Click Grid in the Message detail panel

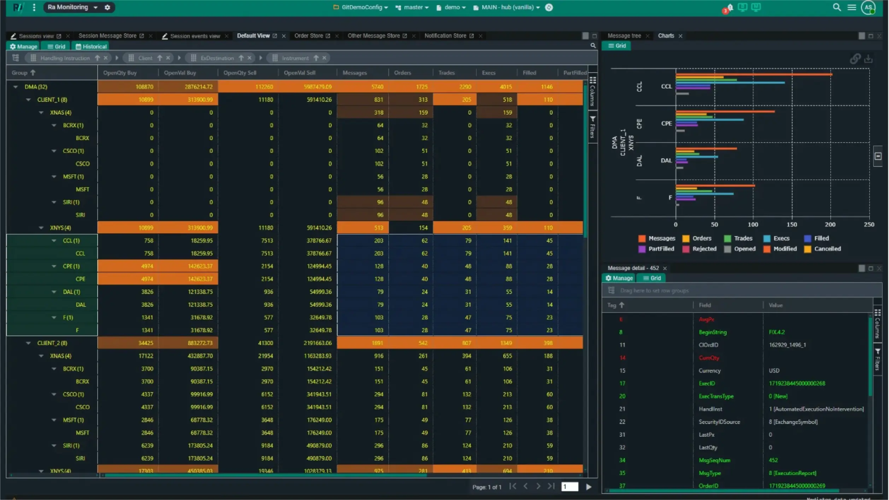tap(652, 278)
